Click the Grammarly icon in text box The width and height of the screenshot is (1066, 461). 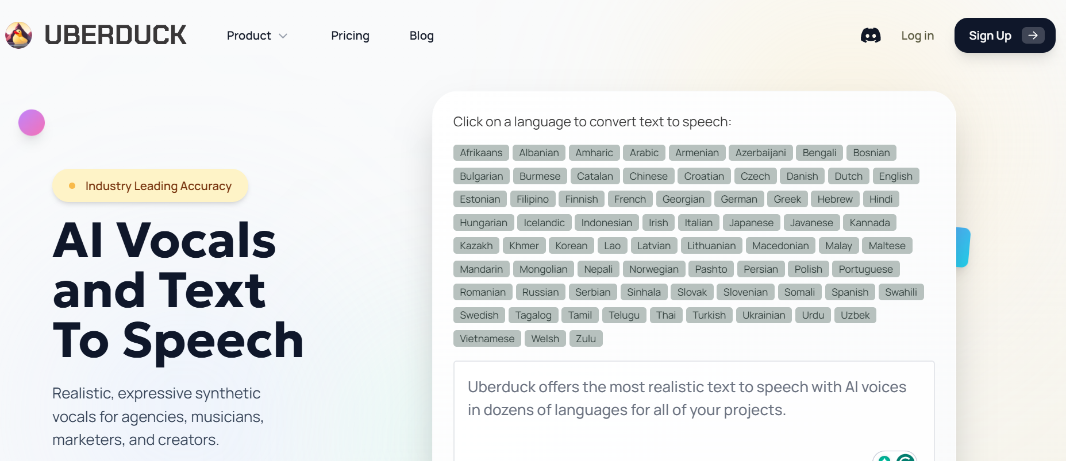(x=905, y=458)
